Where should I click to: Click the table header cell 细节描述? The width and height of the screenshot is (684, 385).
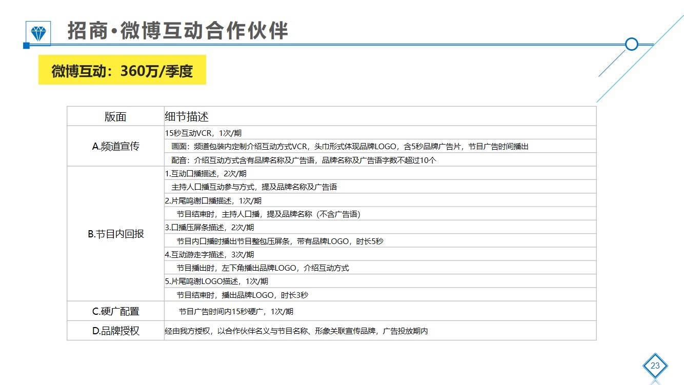(380, 116)
